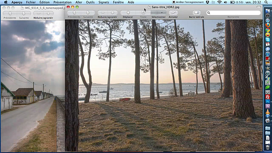This screenshot has width=272, height=153.
Task: Click the toolbar toggle pill in the title bar
Action: coord(259,7)
